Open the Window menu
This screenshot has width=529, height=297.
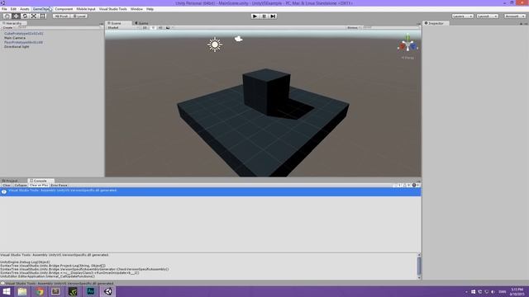(136, 9)
